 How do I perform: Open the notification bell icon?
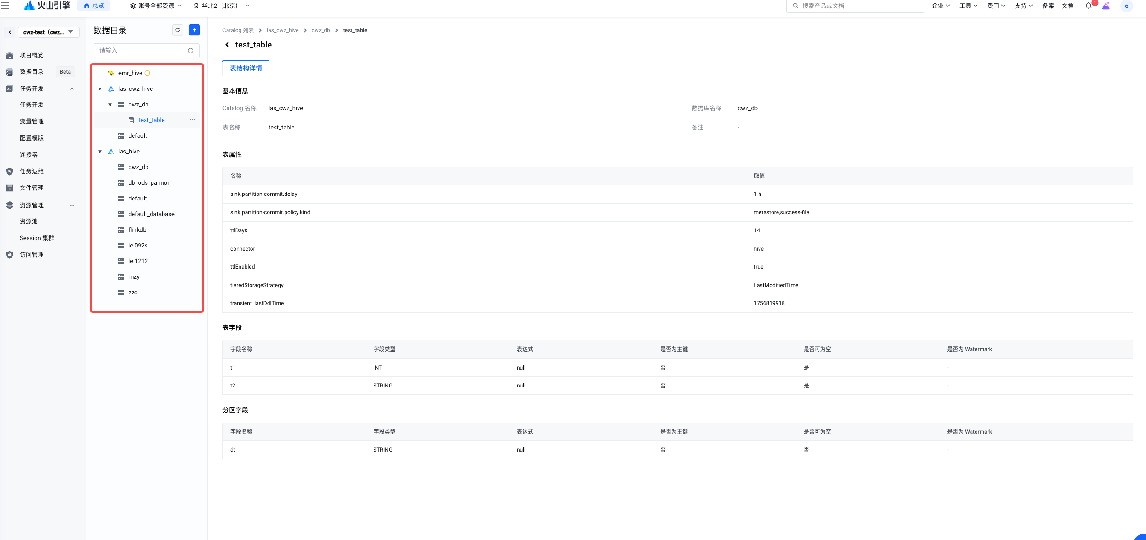pyautogui.click(x=1088, y=6)
